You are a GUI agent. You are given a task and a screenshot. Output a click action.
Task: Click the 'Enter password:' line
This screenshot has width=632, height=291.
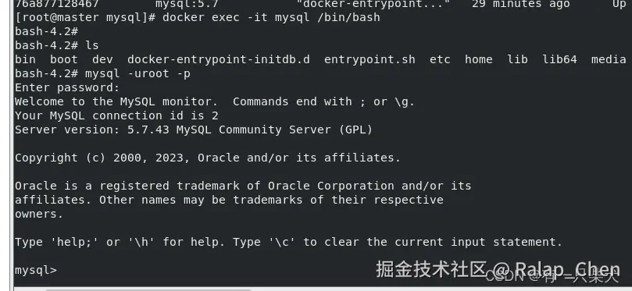(x=67, y=87)
